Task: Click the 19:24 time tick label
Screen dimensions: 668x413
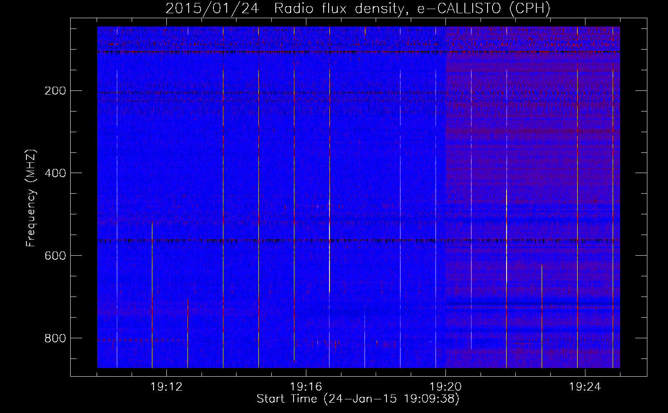Action: click(x=585, y=387)
